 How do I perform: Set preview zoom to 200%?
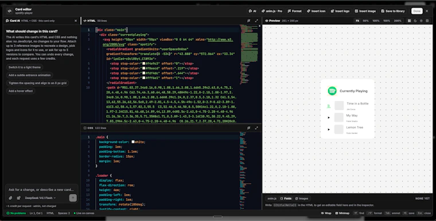pyautogui.click(x=398, y=21)
